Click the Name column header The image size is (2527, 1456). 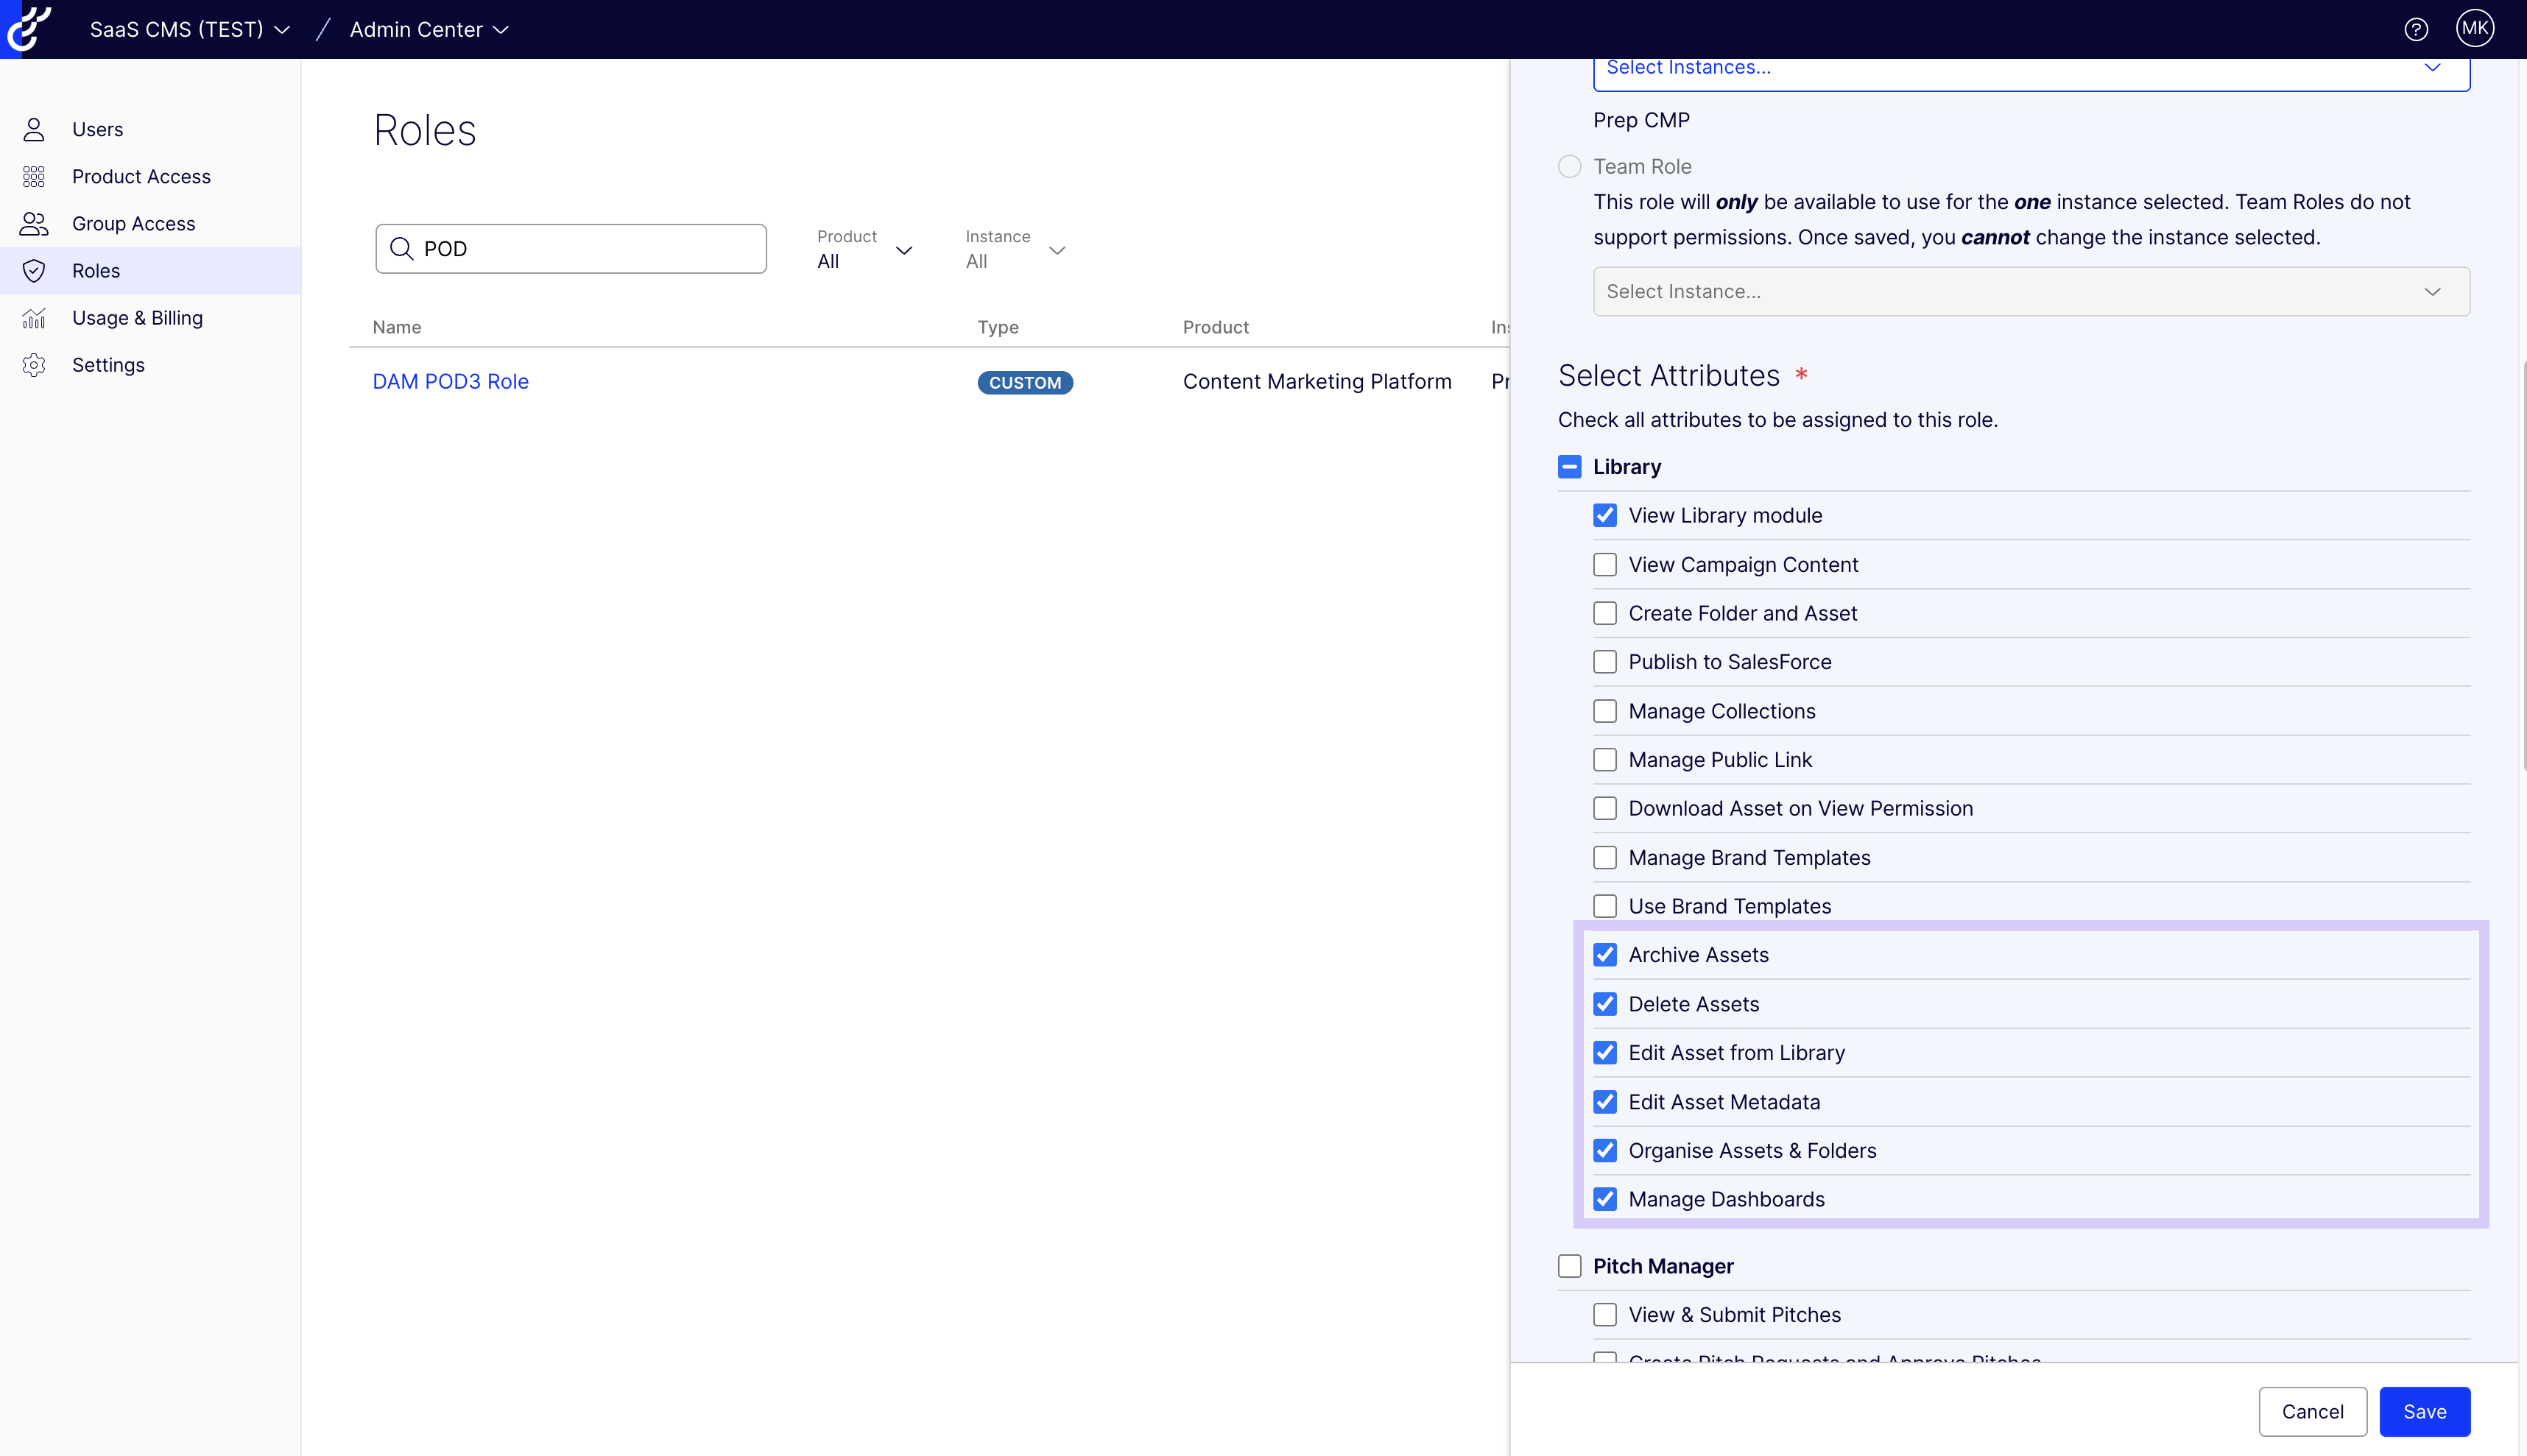click(x=397, y=327)
